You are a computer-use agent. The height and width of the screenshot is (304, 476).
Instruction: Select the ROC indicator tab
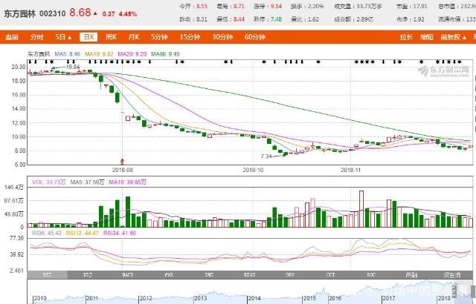[371, 274]
